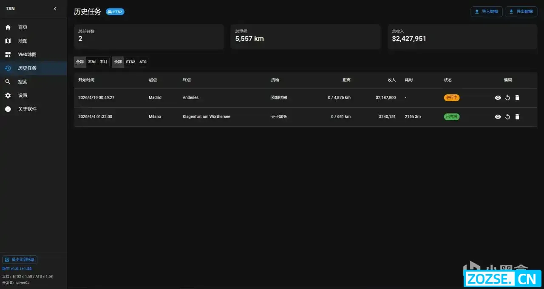The width and height of the screenshot is (544, 289).
Task: Click Klagenfurt am Wörthersee destination cell
Action: point(207,116)
